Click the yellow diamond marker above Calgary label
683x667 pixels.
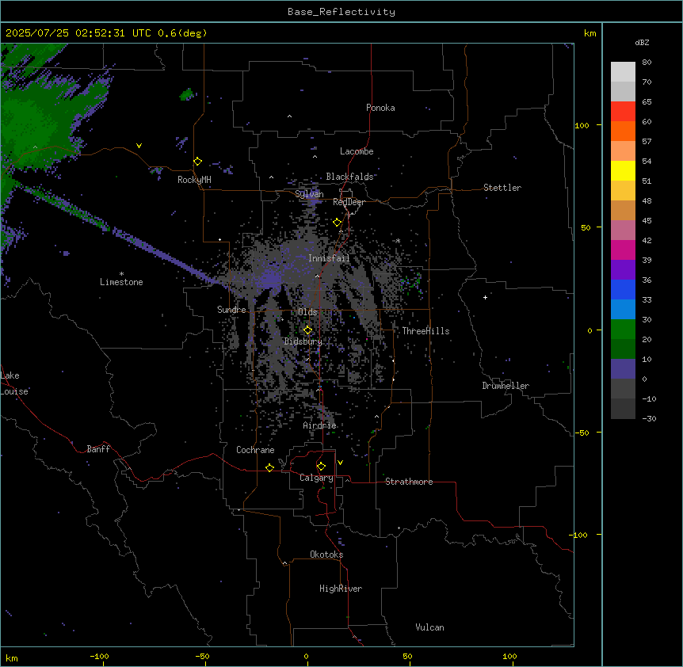click(x=322, y=467)
